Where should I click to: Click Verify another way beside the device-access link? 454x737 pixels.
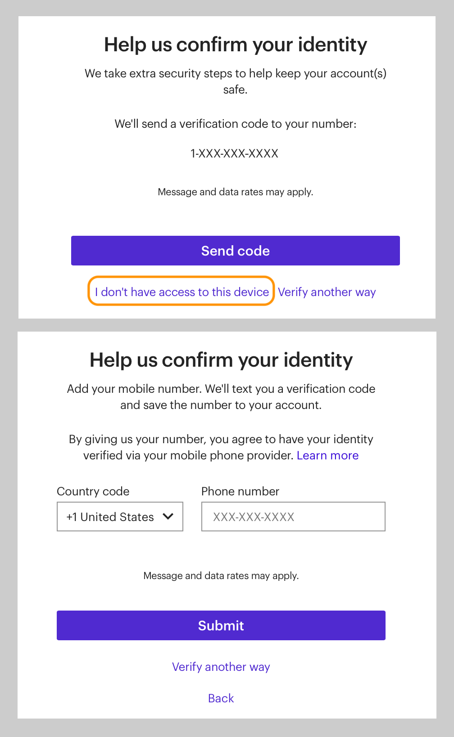coord(327,292)
